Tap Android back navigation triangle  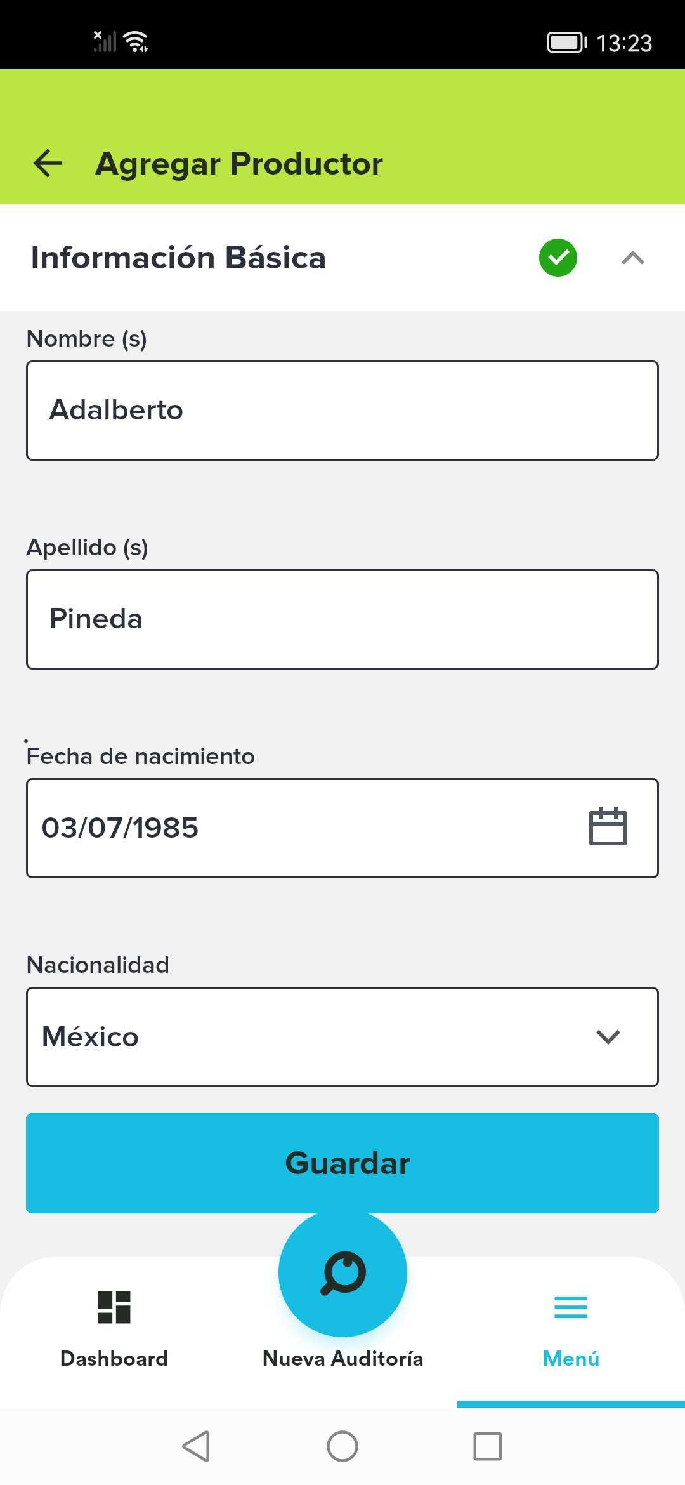pos(197,1446)
